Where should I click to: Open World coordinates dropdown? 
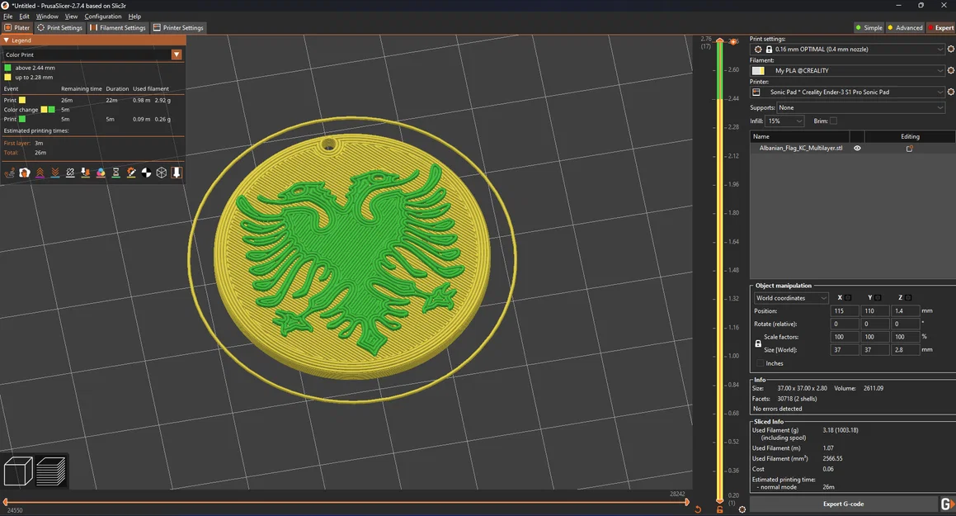(791, 298)
